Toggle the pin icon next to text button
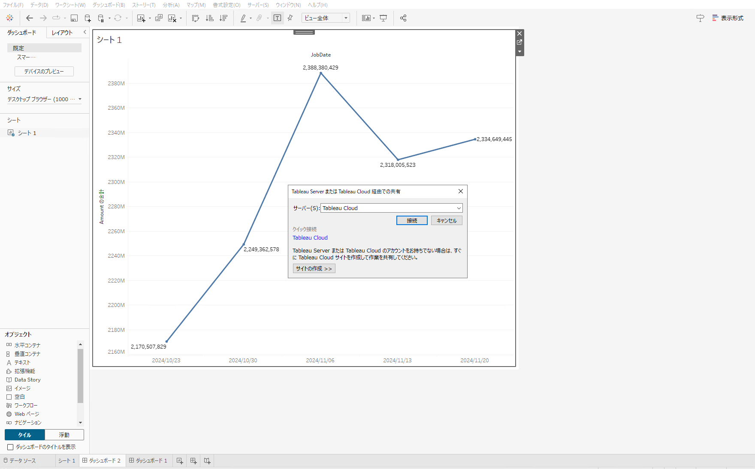 290,18
